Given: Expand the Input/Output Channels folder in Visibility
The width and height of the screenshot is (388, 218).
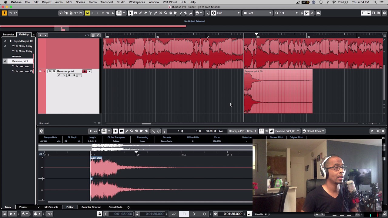Looking at the screenshot, I should coord(11,41).
